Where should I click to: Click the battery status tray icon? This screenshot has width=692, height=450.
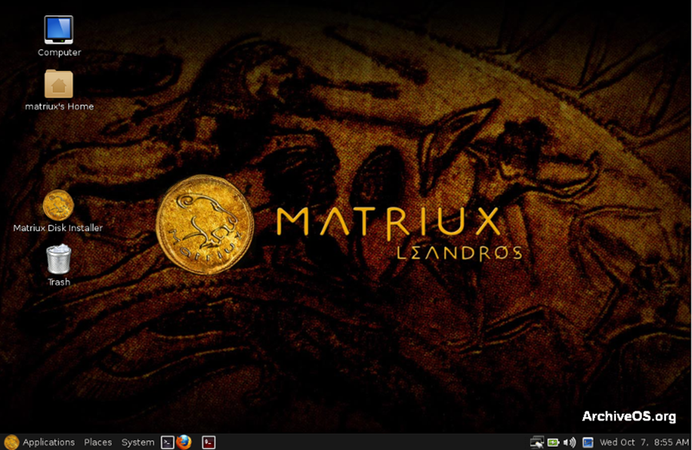pyautogui.click(x=553, y=442)
